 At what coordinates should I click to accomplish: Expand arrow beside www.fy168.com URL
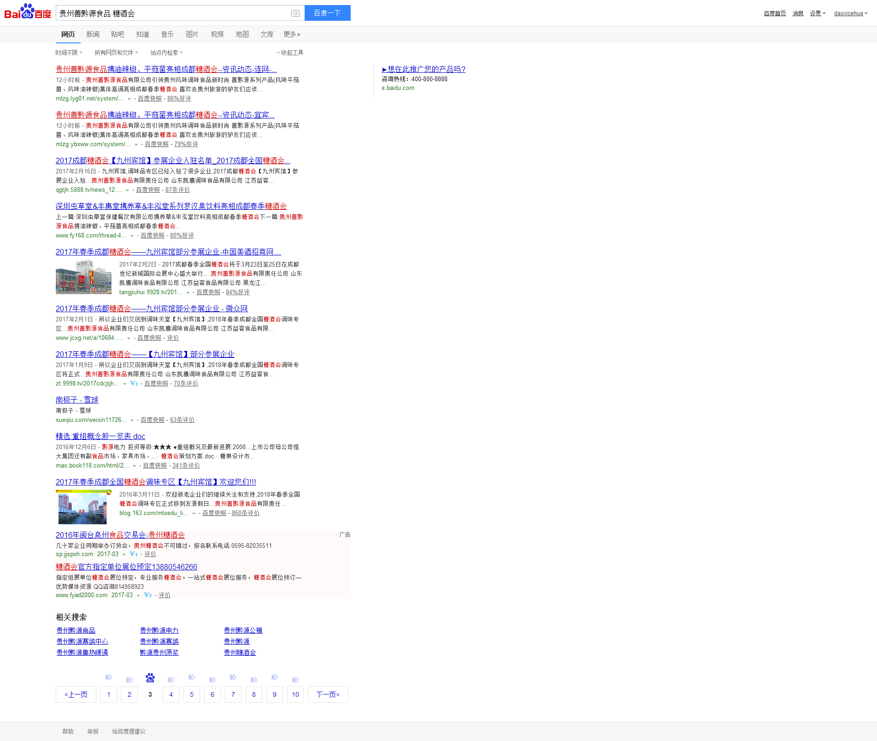(x=132, y=236)
